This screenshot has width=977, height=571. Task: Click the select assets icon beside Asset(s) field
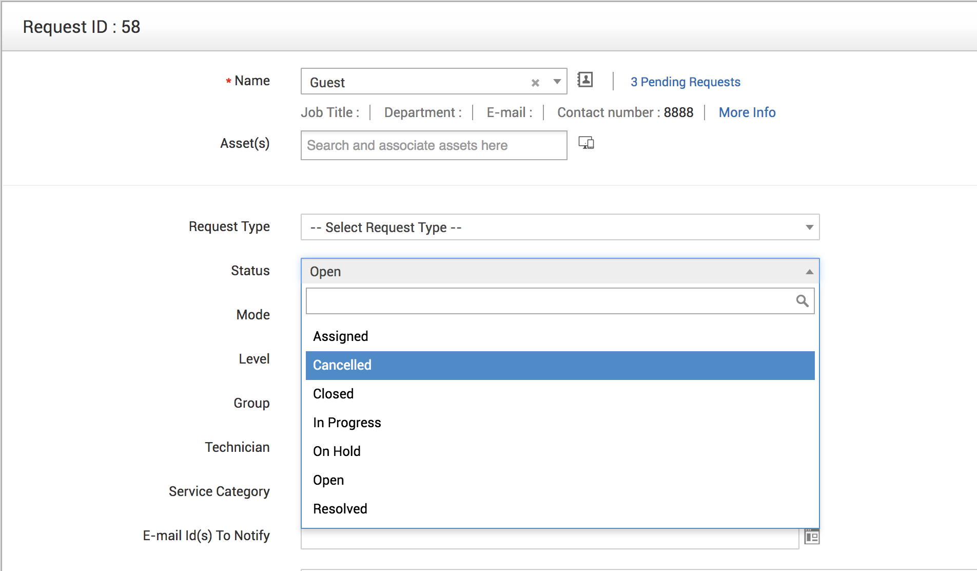(x=586, y=143)
